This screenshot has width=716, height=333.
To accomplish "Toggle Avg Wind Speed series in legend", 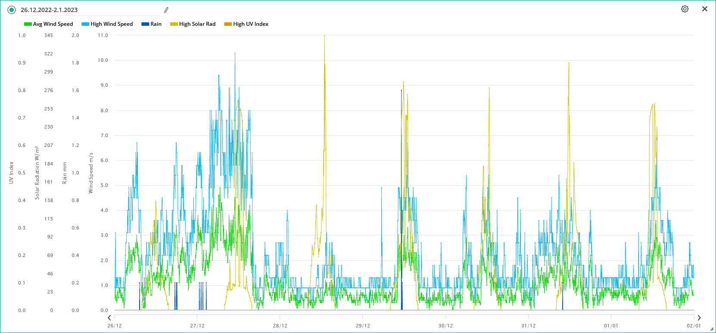I will (53, 24).
